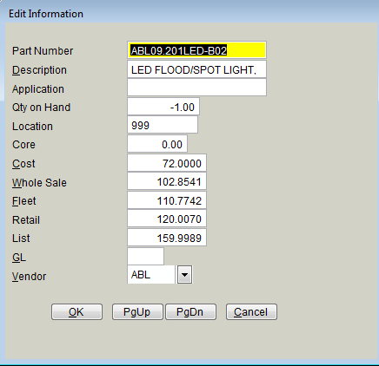Select the Part Number field
The image size is (379, 366).
tap(196, 50)
